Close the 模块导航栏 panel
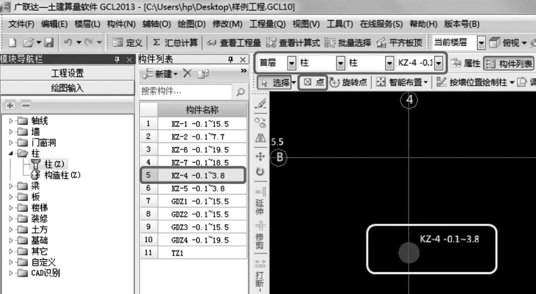536x294 pixels. [129, 60]
